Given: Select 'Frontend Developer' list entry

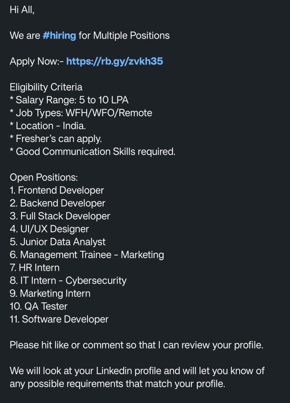Looking at the screenshot, I should point(57,190).
